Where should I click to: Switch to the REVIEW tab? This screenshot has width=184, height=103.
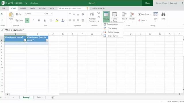[x=43, y=8]
